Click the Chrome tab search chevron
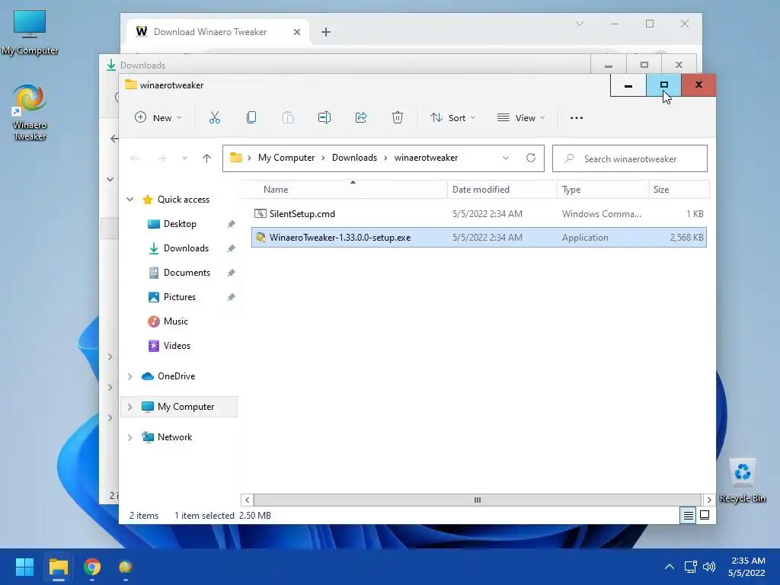The width and height of the screenshot is (780, 585). (x=579, y=24)
